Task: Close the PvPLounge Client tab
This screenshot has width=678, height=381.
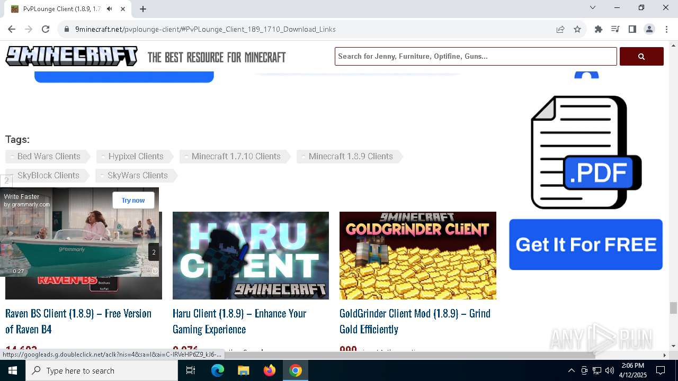Action: (123, 9)
